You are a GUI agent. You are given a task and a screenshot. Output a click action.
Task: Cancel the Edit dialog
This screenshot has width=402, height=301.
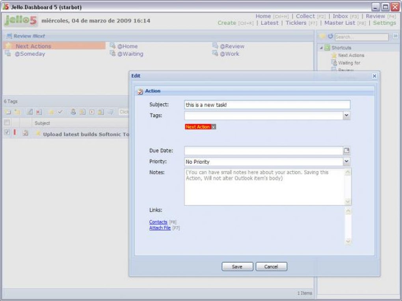tap(271, 266)
